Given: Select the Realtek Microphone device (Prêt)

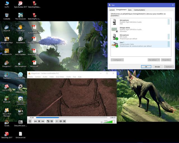Looking at the screenshot, I should click(141, 22).
